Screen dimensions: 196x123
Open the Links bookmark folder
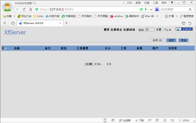point(39,16)
